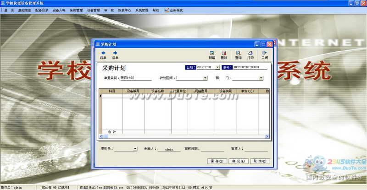
Task: Expand the 日期 date dropdown
Action: pyautogui.click(x=217, y=67)
